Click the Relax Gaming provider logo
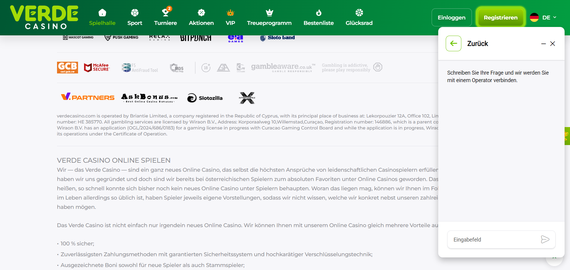This screenshot has height=270, width=570. [x=159, y=37]
